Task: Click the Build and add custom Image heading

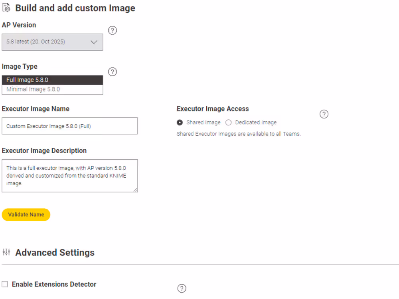Action: point(75,8)
